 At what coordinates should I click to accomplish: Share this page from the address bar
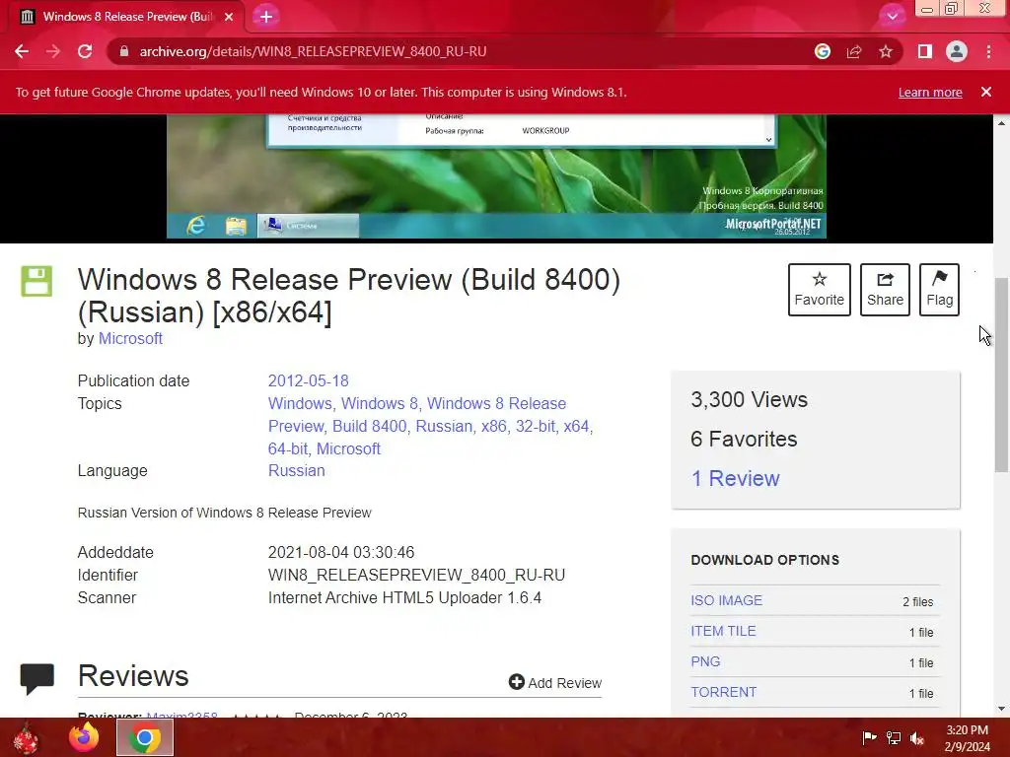[x=854, y=51]
